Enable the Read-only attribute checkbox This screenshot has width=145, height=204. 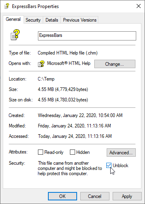(x=40, y=152)
